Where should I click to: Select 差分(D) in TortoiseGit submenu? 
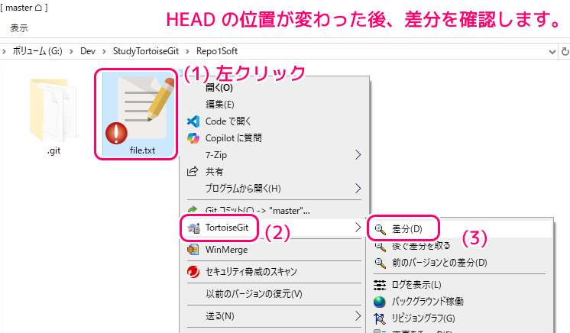[x=406, y=229]
